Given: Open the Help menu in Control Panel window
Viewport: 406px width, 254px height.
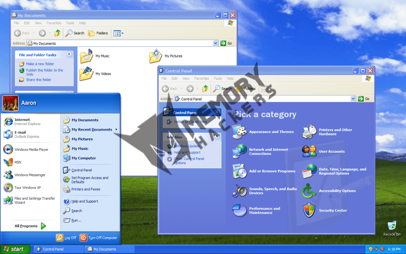Looking at the screenshot, I should pos(230,79).
